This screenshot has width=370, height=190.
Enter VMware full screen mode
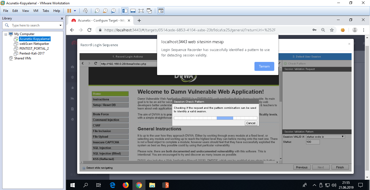coord(141,11)
